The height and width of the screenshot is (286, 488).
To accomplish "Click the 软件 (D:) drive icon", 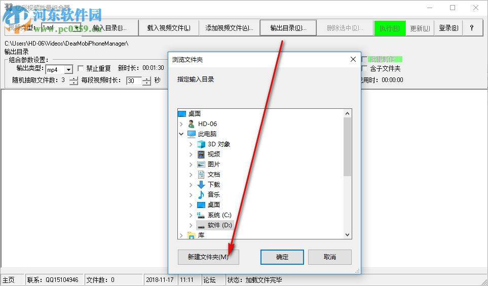I will click(x=201, y=225).
